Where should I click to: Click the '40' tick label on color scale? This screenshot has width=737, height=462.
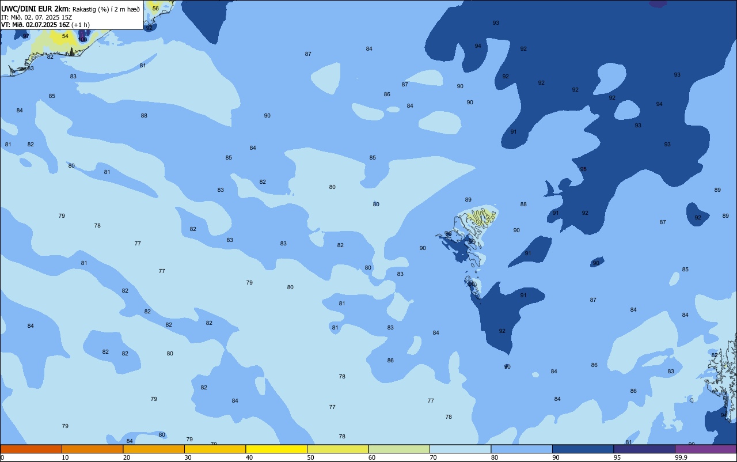point(249,457)
